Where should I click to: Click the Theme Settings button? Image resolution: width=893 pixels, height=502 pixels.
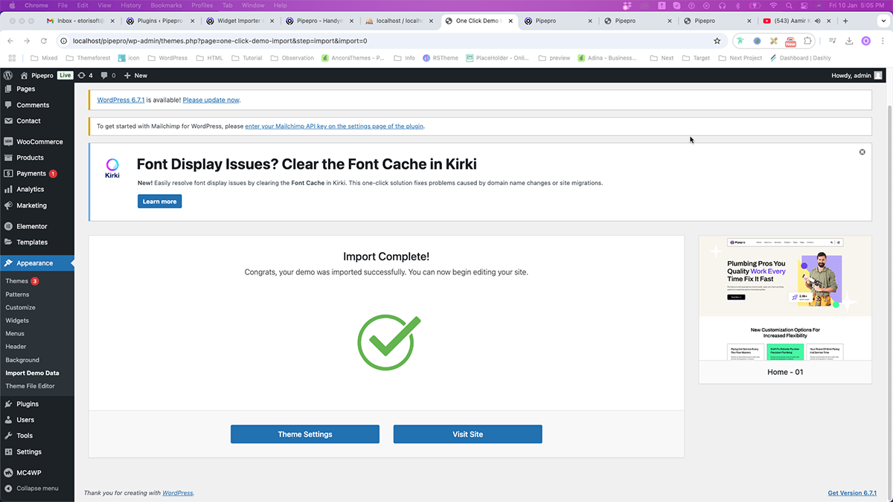(305, 434)
